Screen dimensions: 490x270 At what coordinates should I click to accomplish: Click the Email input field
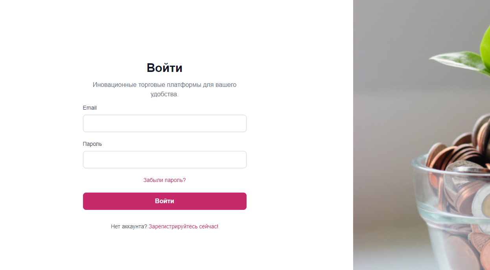[164, 123]
